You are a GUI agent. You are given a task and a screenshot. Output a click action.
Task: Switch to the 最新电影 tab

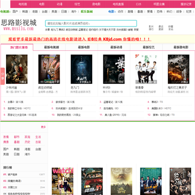tap(84, 47)
